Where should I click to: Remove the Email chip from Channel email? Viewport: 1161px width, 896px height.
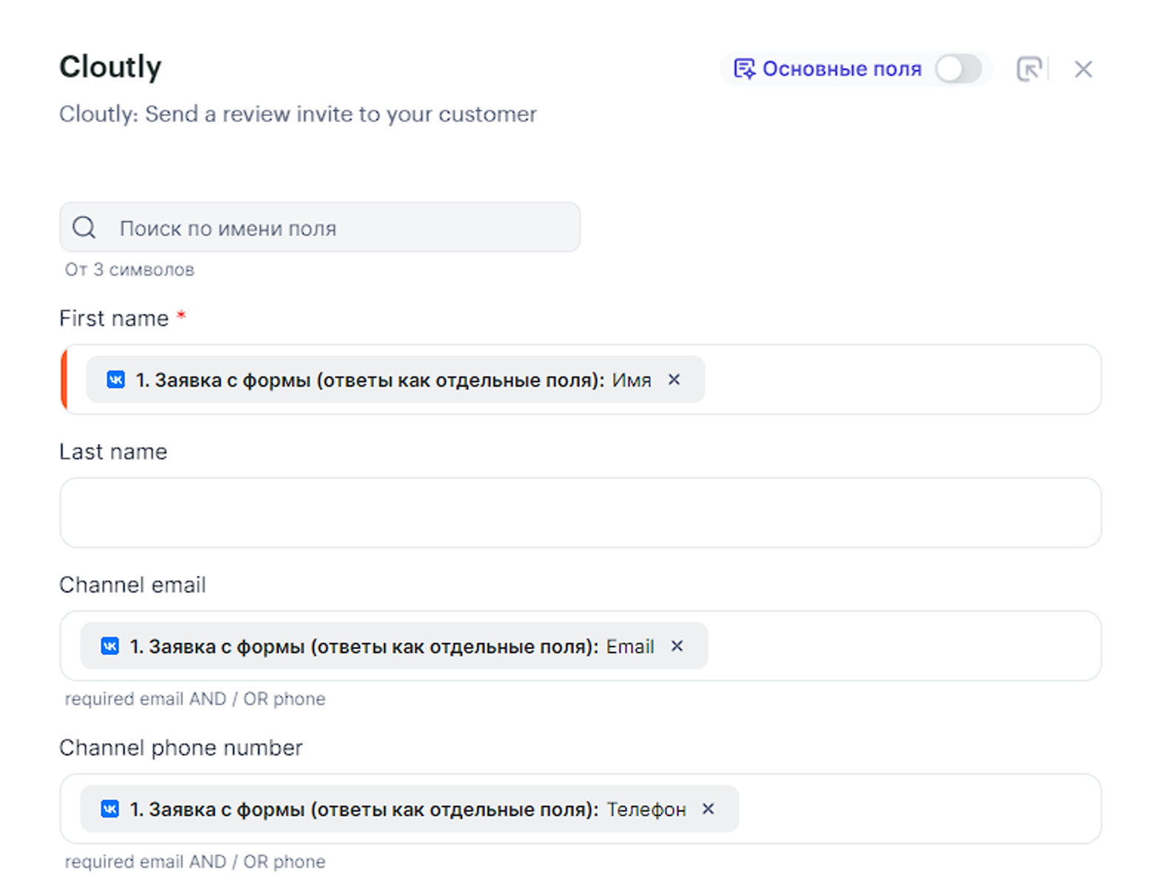coord(677,647)
